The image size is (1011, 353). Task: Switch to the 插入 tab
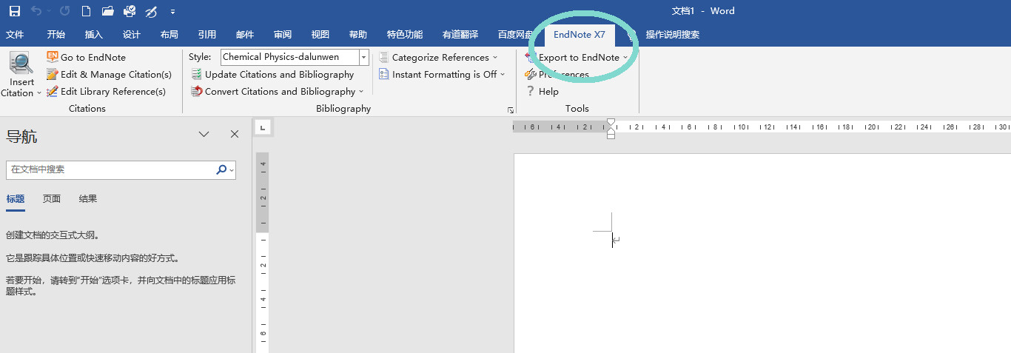(x=94, y=34)
